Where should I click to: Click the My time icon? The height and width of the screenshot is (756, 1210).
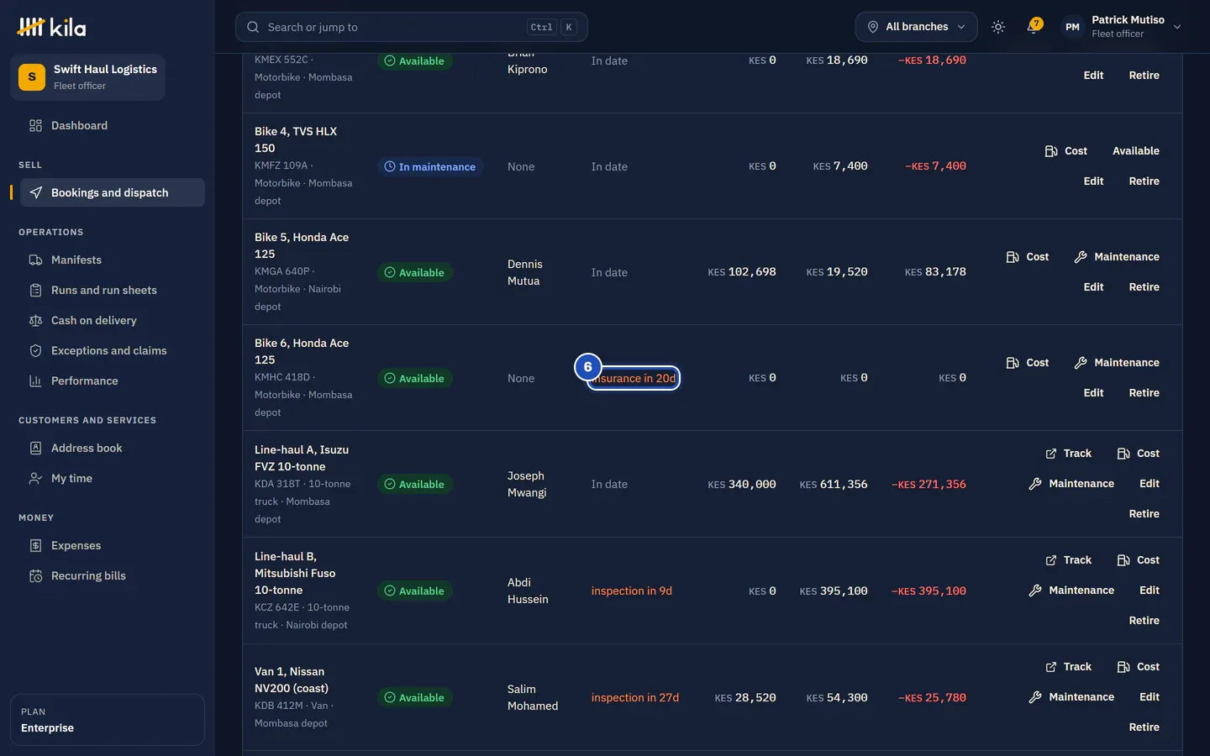35,479
